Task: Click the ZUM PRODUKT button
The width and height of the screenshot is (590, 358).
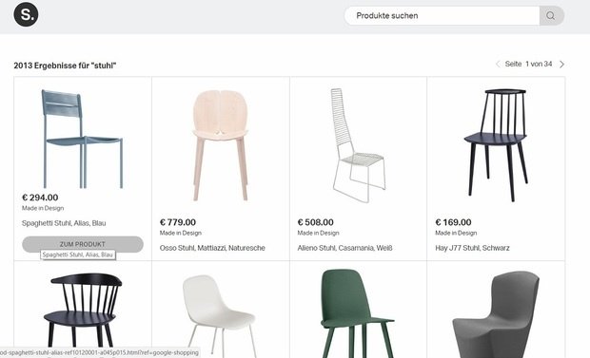Action: tap(83, 244)
